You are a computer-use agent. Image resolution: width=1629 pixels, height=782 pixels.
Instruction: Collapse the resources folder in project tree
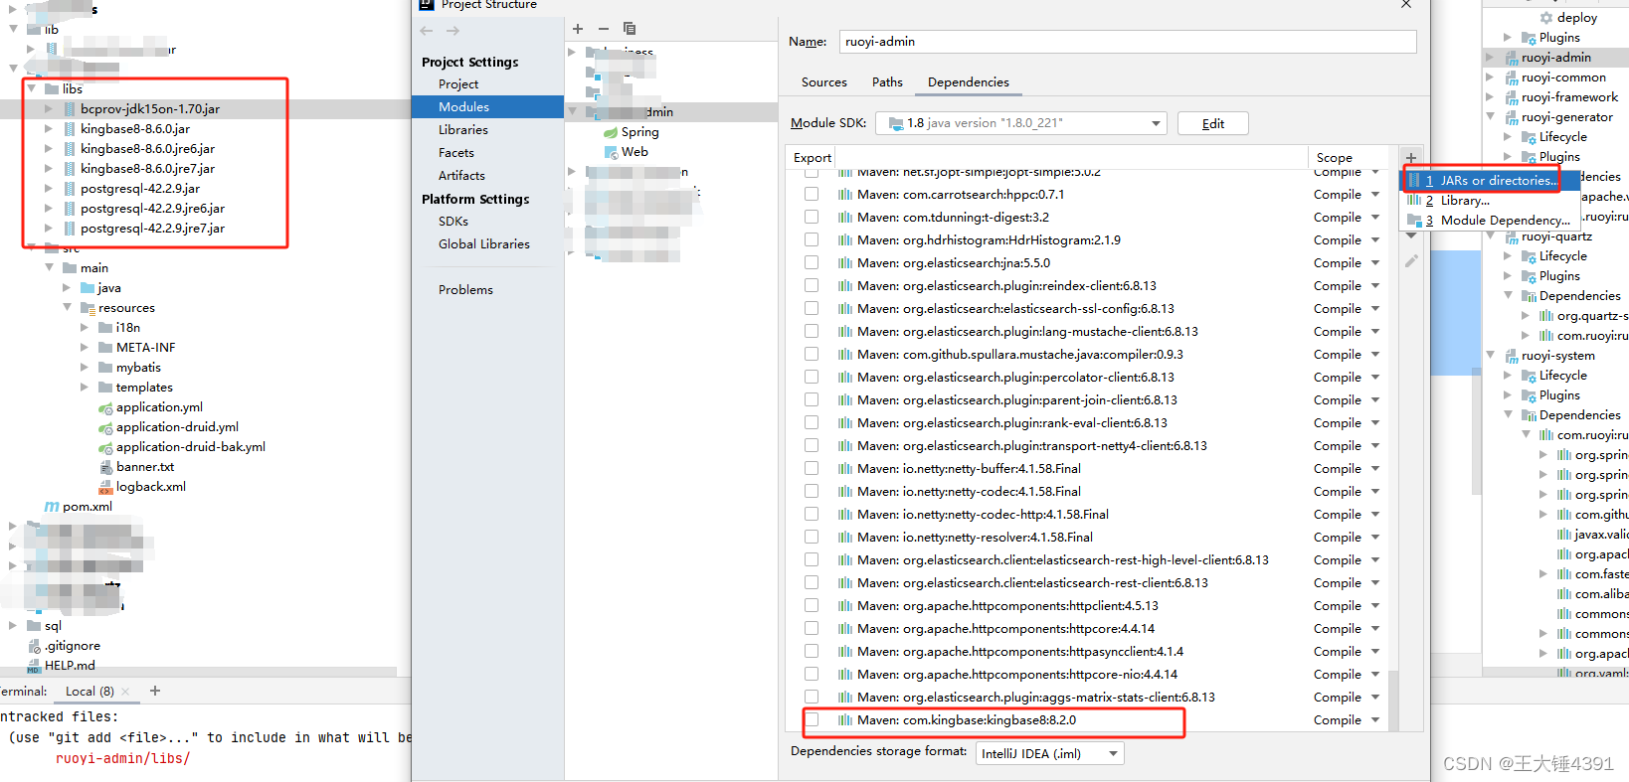pyautogui.click(x=67, y=307)
